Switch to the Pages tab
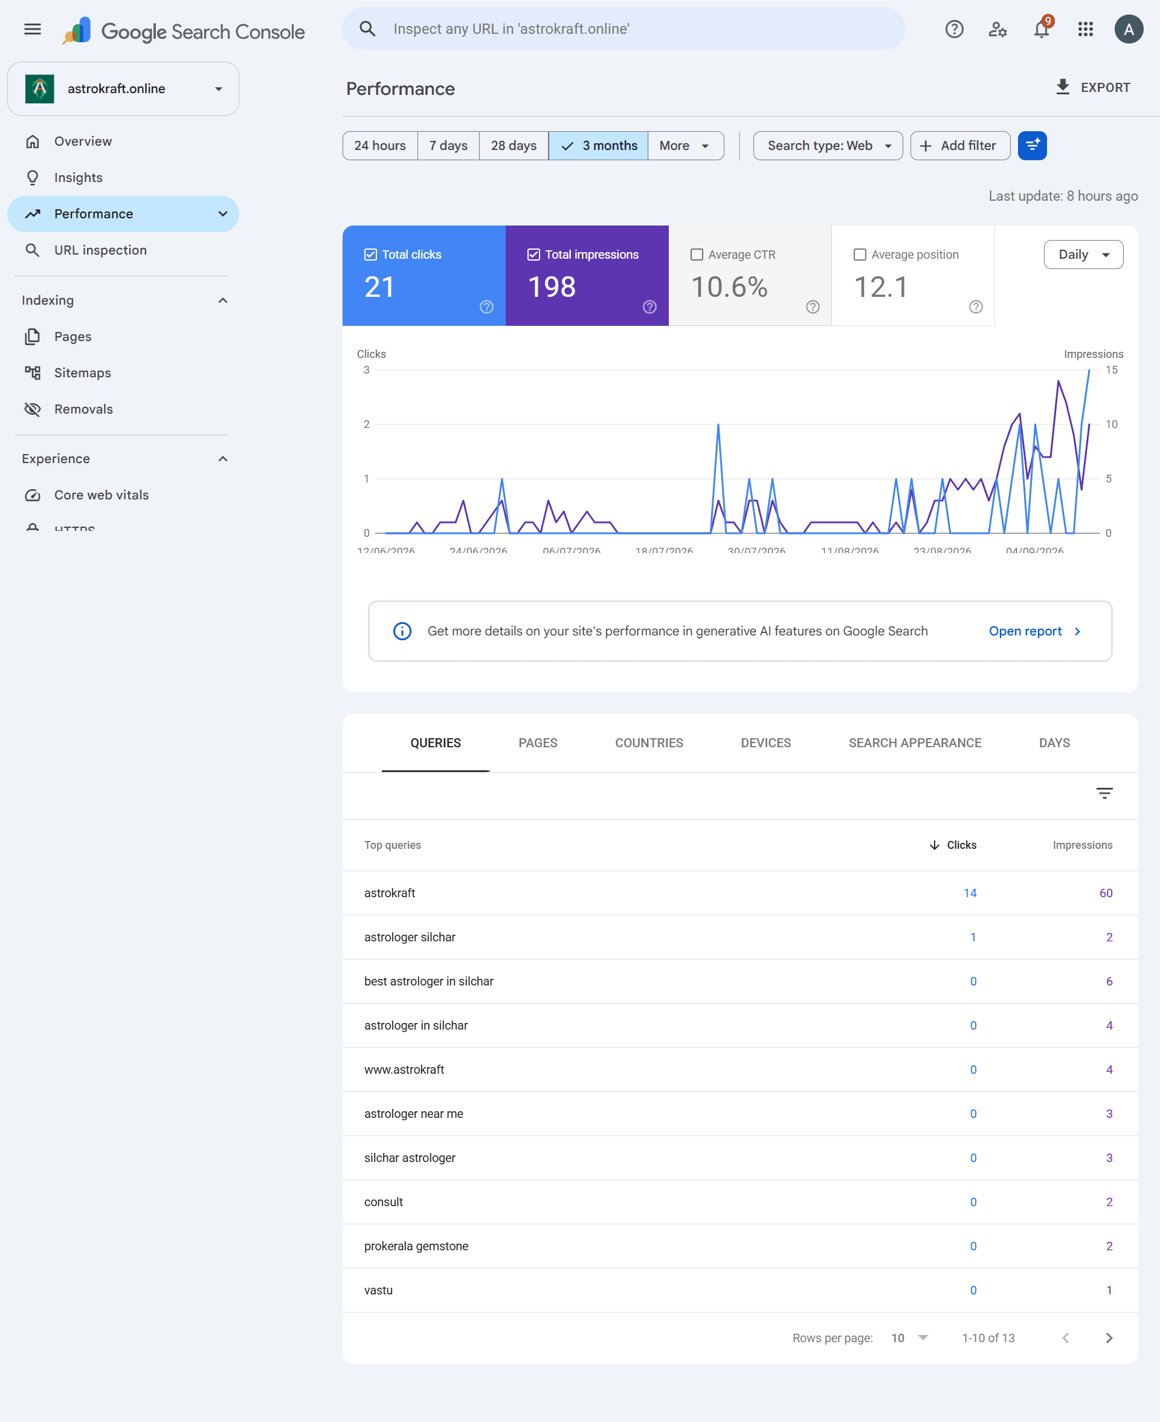Screen dimensions: 1160x1422 [538, 743]
